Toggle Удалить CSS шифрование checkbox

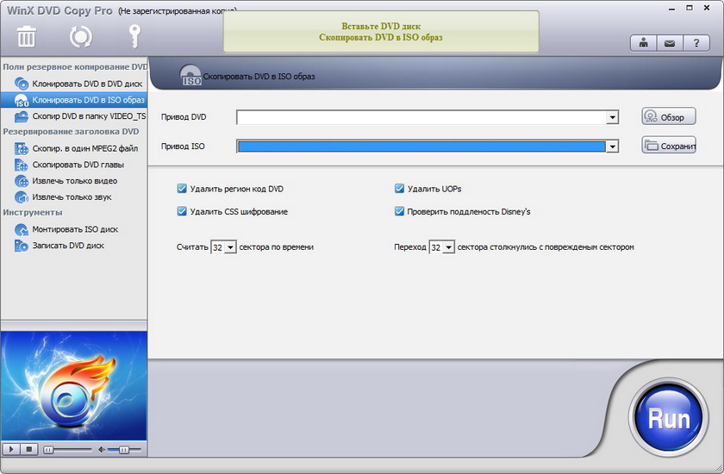[x=182, y=211]
